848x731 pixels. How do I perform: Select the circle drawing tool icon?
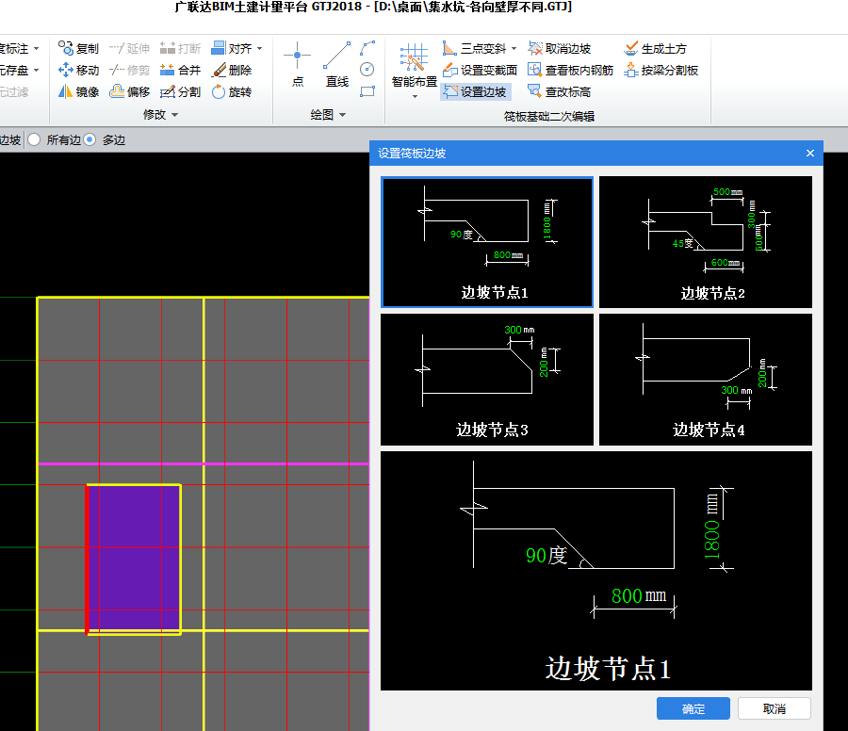367,69
